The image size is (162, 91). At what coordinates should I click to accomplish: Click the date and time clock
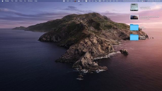pyautogui.click(x=154, y=1)
